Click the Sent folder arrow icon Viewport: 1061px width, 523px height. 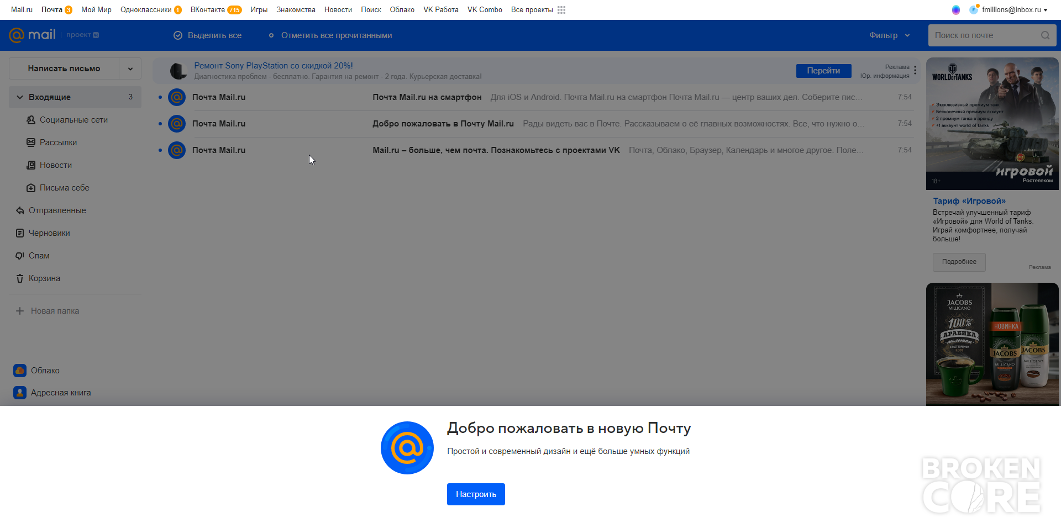(x=20, y=210)
